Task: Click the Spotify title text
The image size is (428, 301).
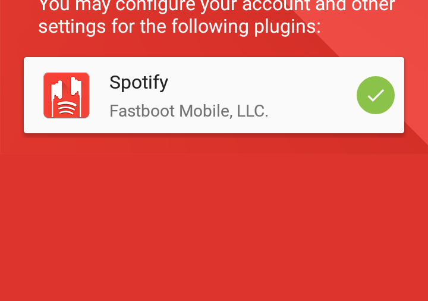Action: (139, 82)
